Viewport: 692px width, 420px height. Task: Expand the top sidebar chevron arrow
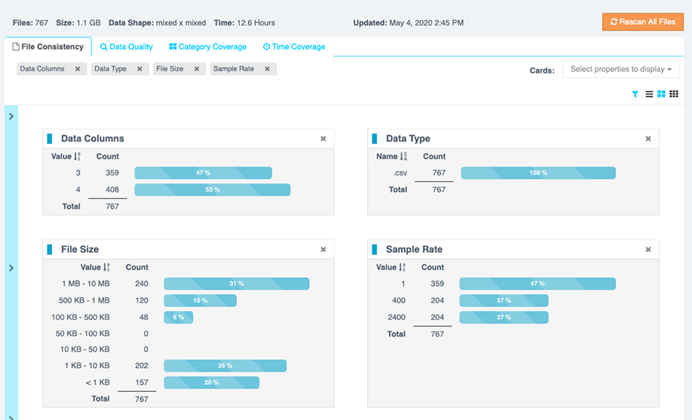(x=11, y=117)
